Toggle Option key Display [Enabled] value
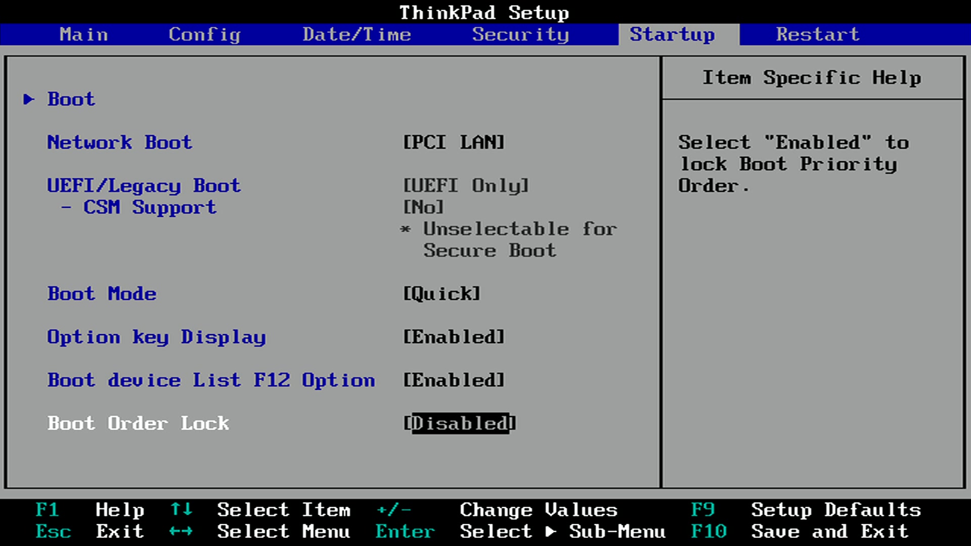The height and width of the screenshot is (546, 971). pyautogui.click(x=454, y=337)
